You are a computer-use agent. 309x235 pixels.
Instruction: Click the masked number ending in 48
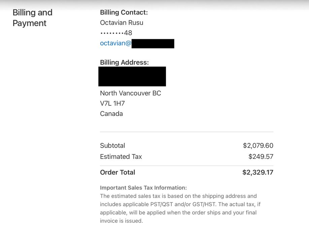click(116, 33)
